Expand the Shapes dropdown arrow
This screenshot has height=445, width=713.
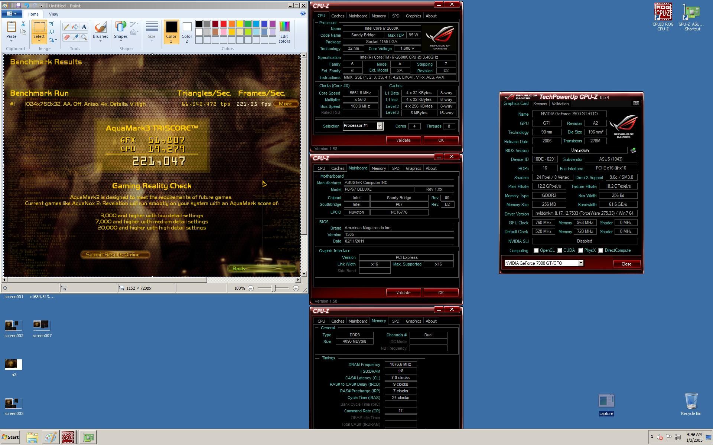[x=121, y=41]
